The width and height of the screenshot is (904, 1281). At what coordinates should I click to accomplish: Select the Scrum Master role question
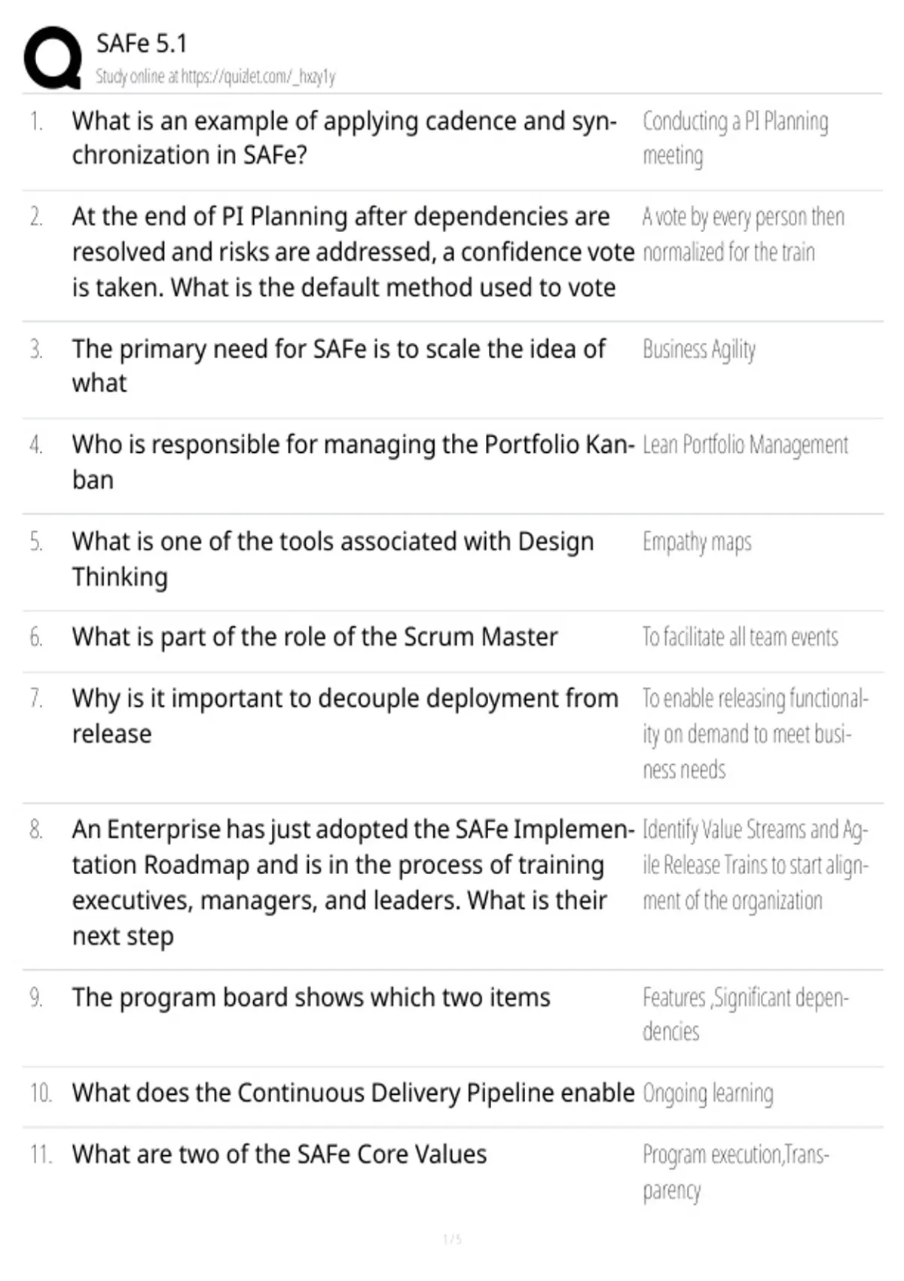(x=315, y=637)
